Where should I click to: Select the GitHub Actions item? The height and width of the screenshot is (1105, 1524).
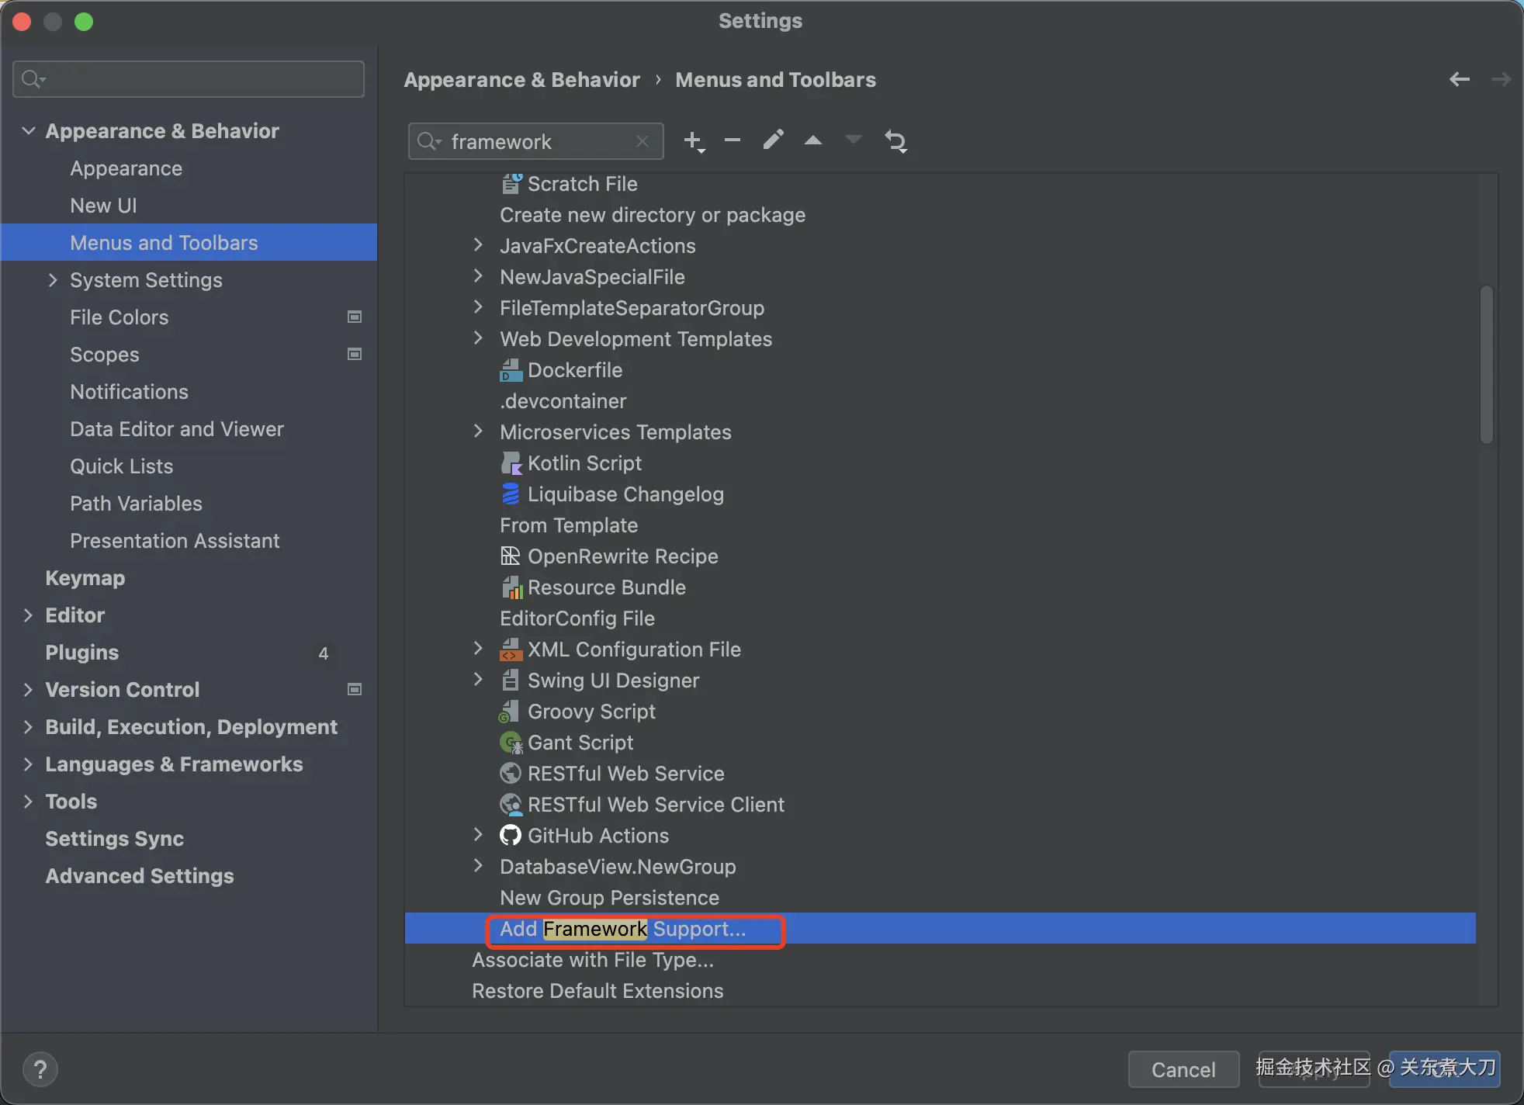597,836
